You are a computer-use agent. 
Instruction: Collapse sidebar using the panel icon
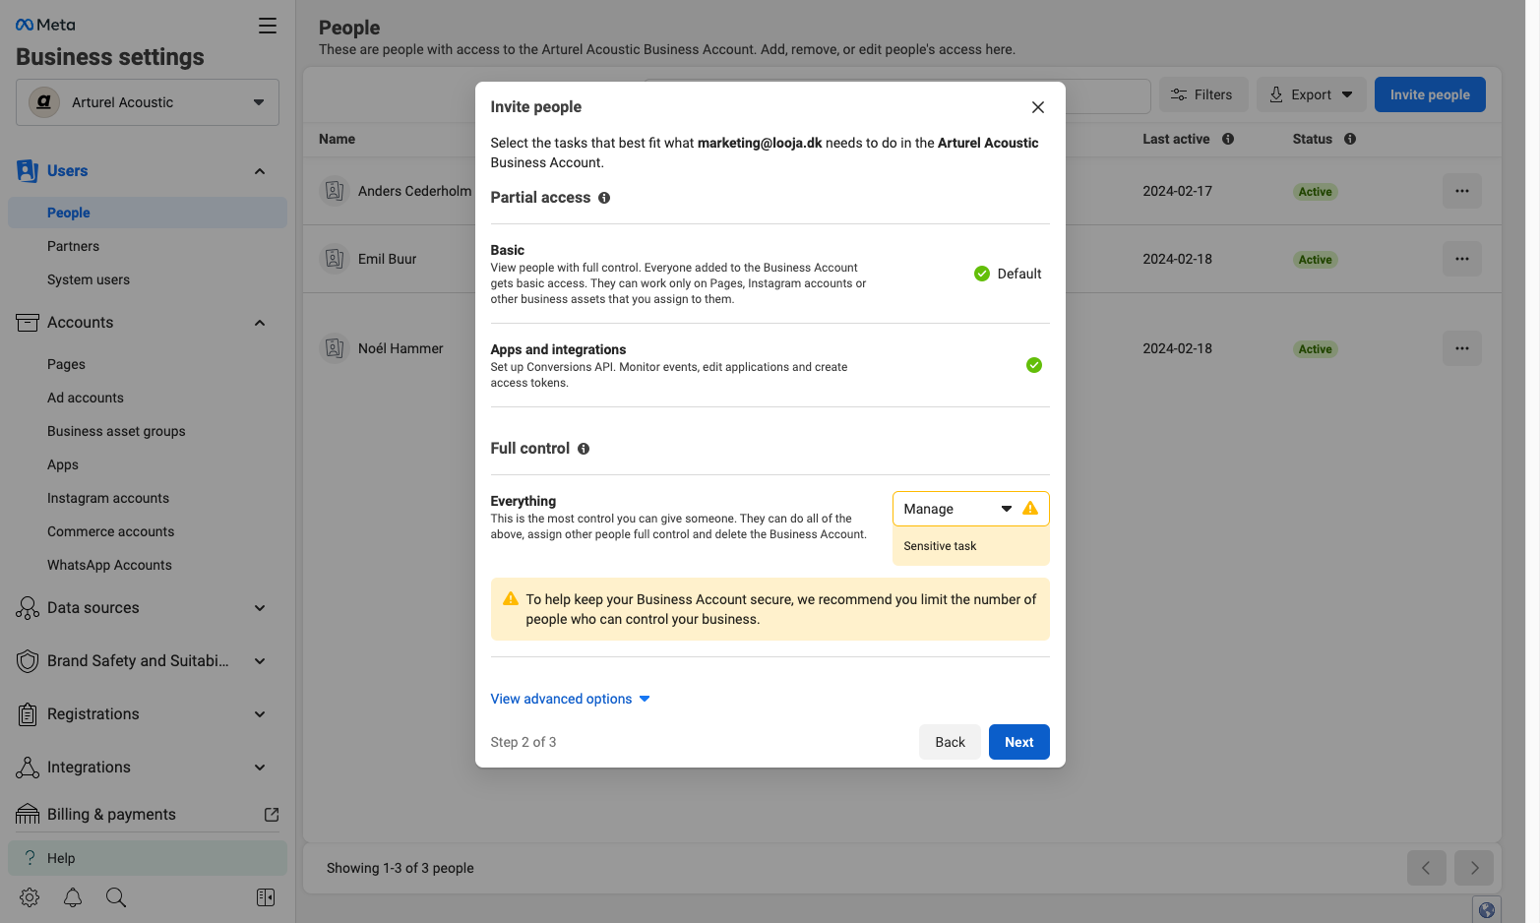pyautogui.click(x=266, y=897)
